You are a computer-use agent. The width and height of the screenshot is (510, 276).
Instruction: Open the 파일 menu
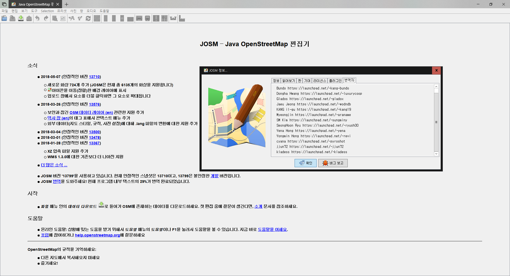click(5, 11)
